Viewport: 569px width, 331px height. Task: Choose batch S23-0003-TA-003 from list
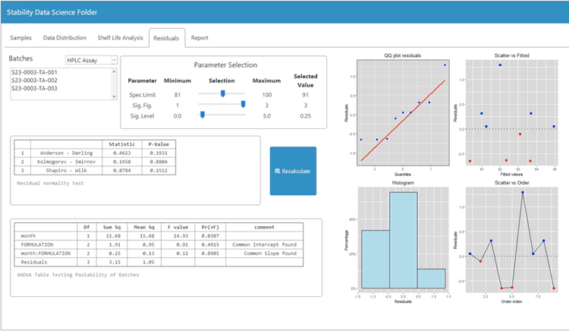pos(34,88)
